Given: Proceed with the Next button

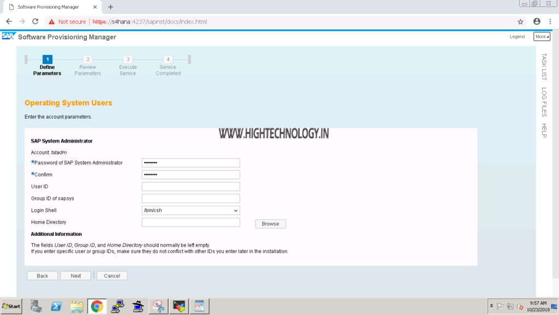Looking at the screenshot, I should click(x=75, y=276).
